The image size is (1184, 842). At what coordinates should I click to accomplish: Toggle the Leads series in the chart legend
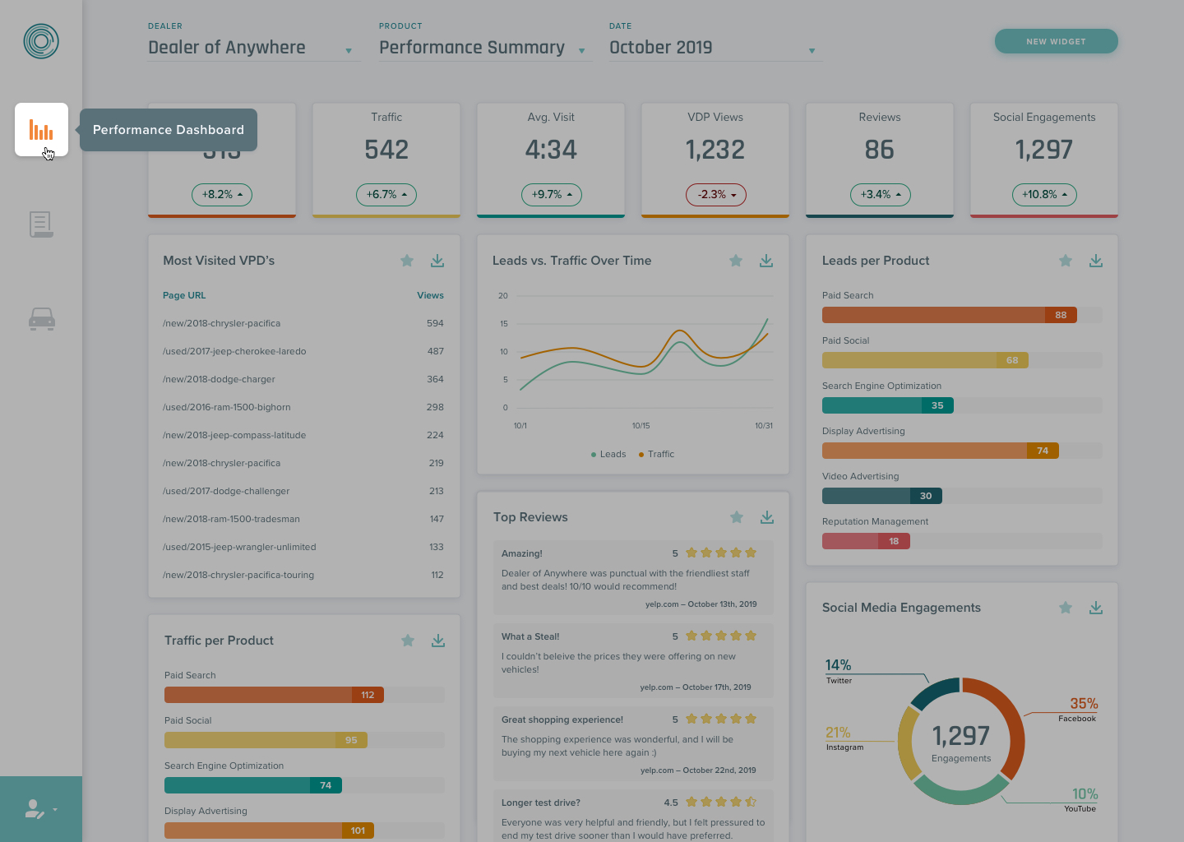[x=608, y=454]
